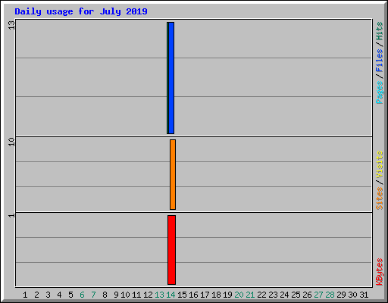Click the thin green Hits bar
The width and height of the screenshot is (388, 303).
[167, 78]
